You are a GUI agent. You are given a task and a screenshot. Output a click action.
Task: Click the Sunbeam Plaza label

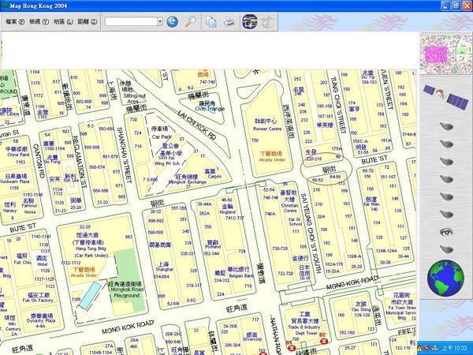click(x=14, y=181)
